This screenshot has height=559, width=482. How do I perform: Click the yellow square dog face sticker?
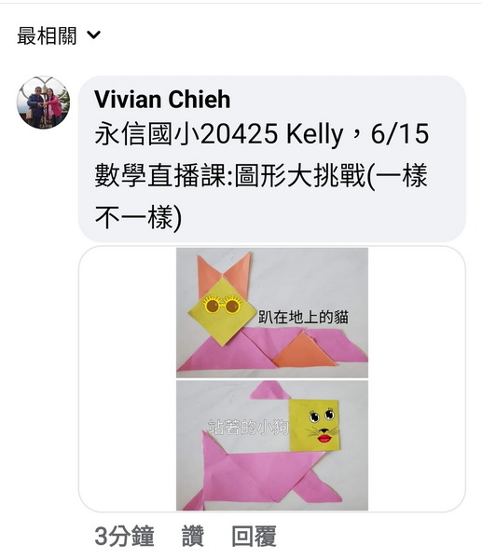(315, 426)
